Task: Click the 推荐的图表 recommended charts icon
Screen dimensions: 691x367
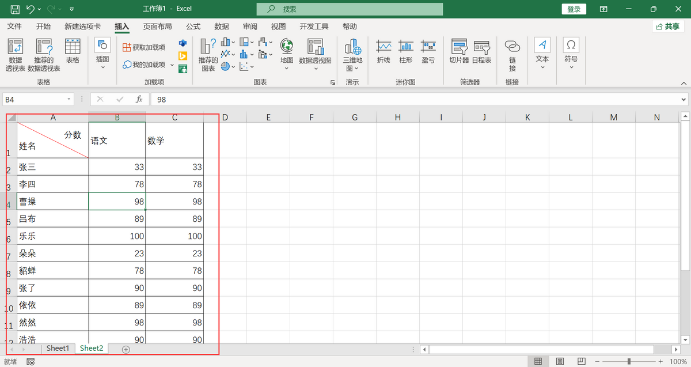Action: pos(208,55)
